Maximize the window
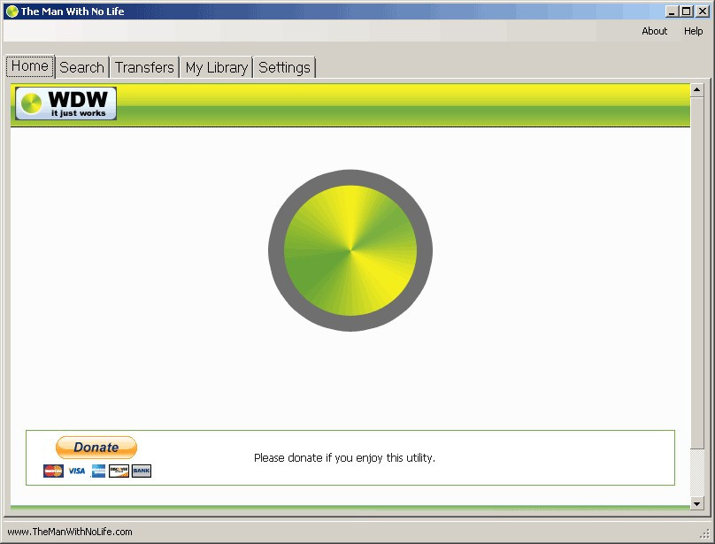715x544 pixels. click(x=686, y=11)
